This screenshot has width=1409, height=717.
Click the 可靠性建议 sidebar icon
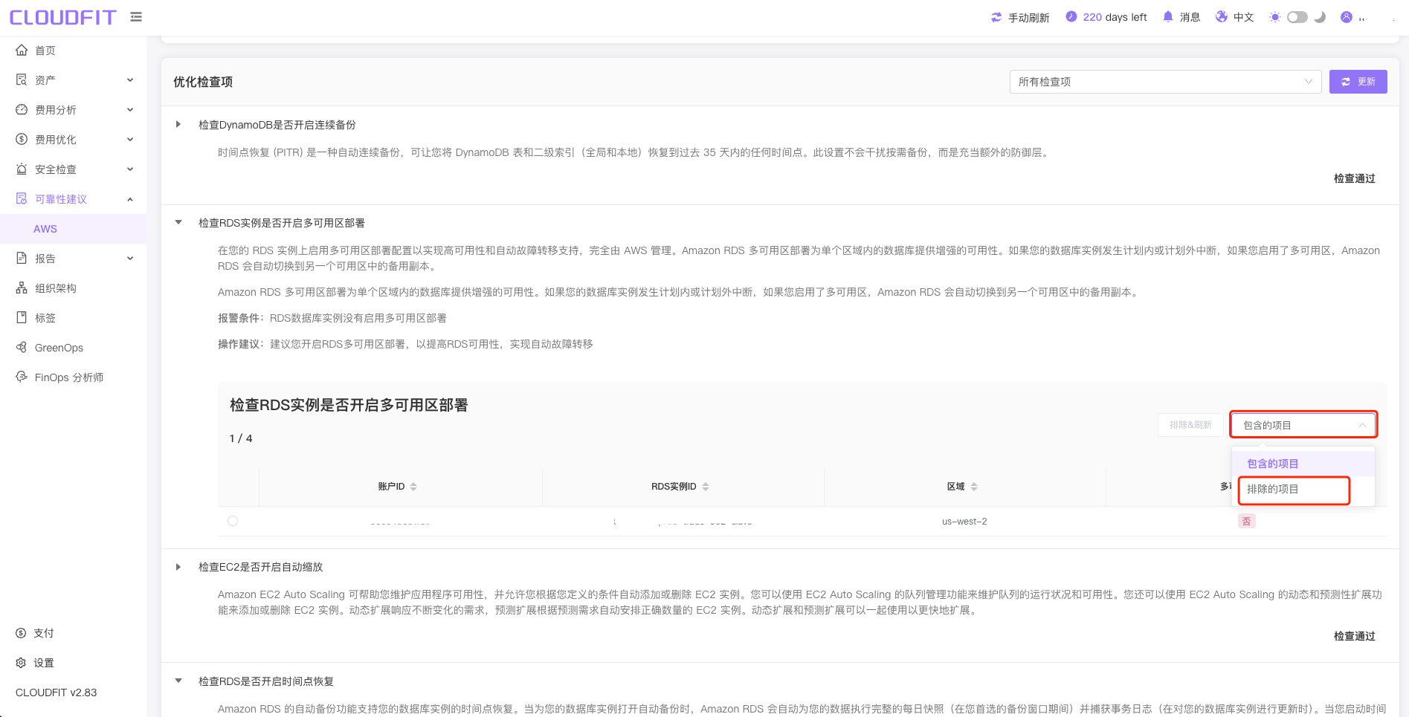pyautogui.click(x=22, y=198)
